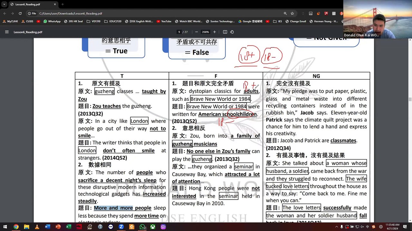Click the microphone tray icon
Viewport: 412px width, 231px height.
[x=342, y=227]
